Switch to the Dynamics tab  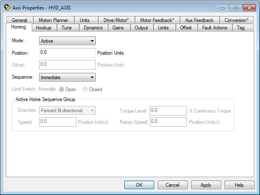pyautogui.click(x=93, y=28)
